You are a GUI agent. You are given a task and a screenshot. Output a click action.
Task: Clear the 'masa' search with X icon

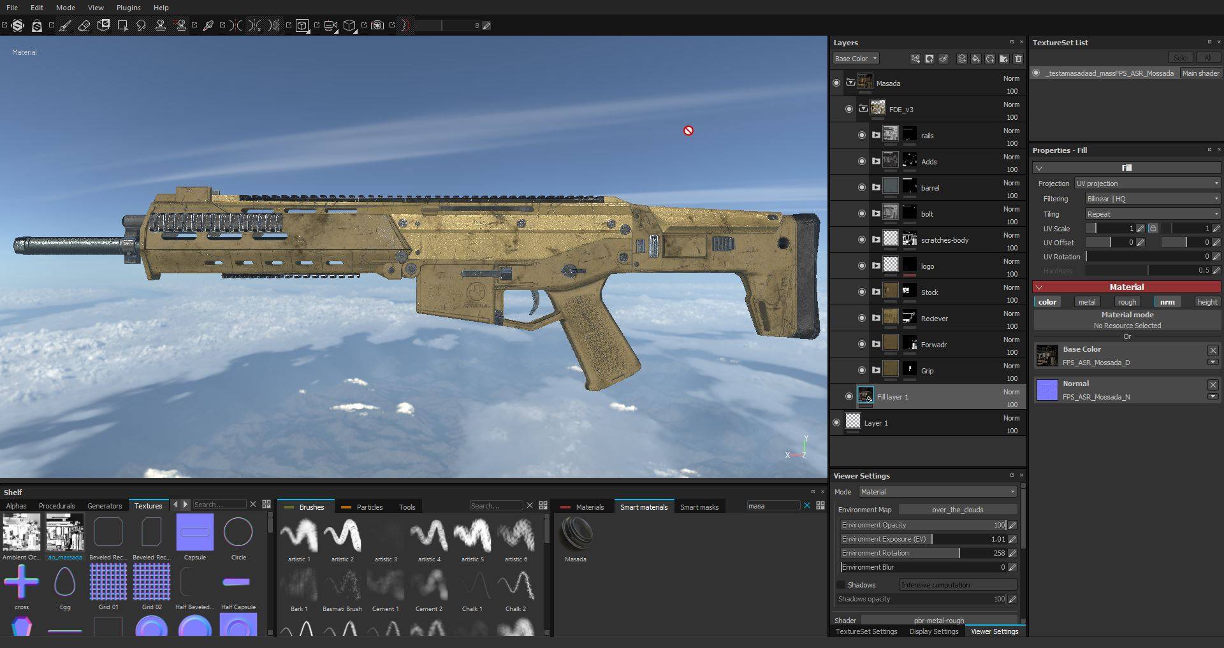(807, 506)
